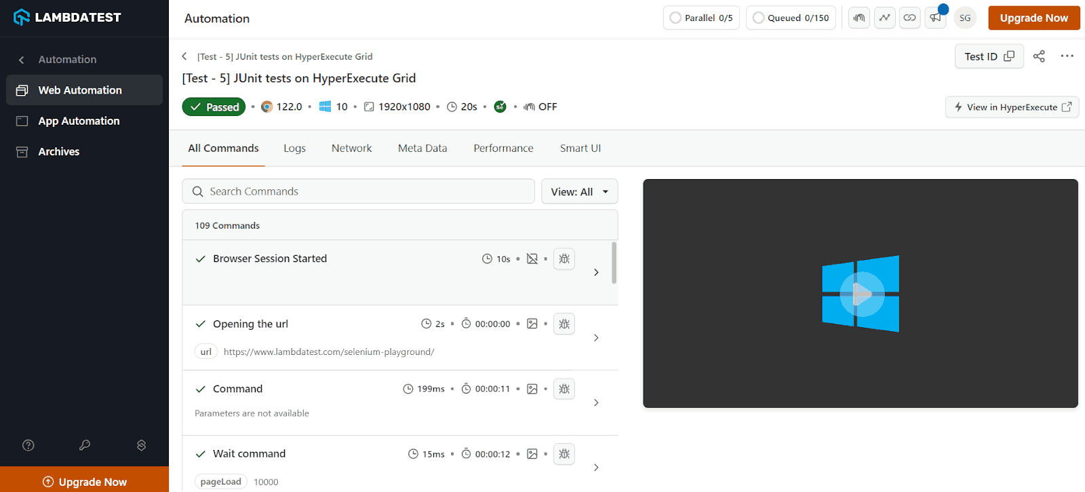Screen dimensions: 1085x492
Task: Expand the Command row chevron
Action: click(596, 402)
